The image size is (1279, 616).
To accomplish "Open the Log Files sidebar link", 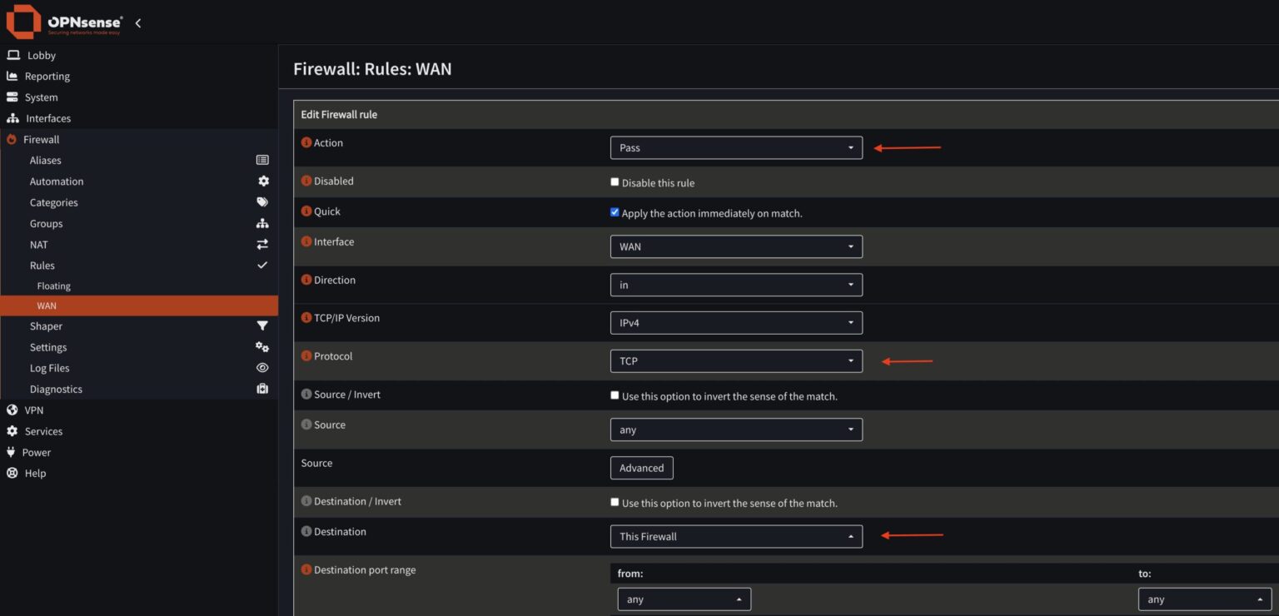I will [x=50, y=368].
